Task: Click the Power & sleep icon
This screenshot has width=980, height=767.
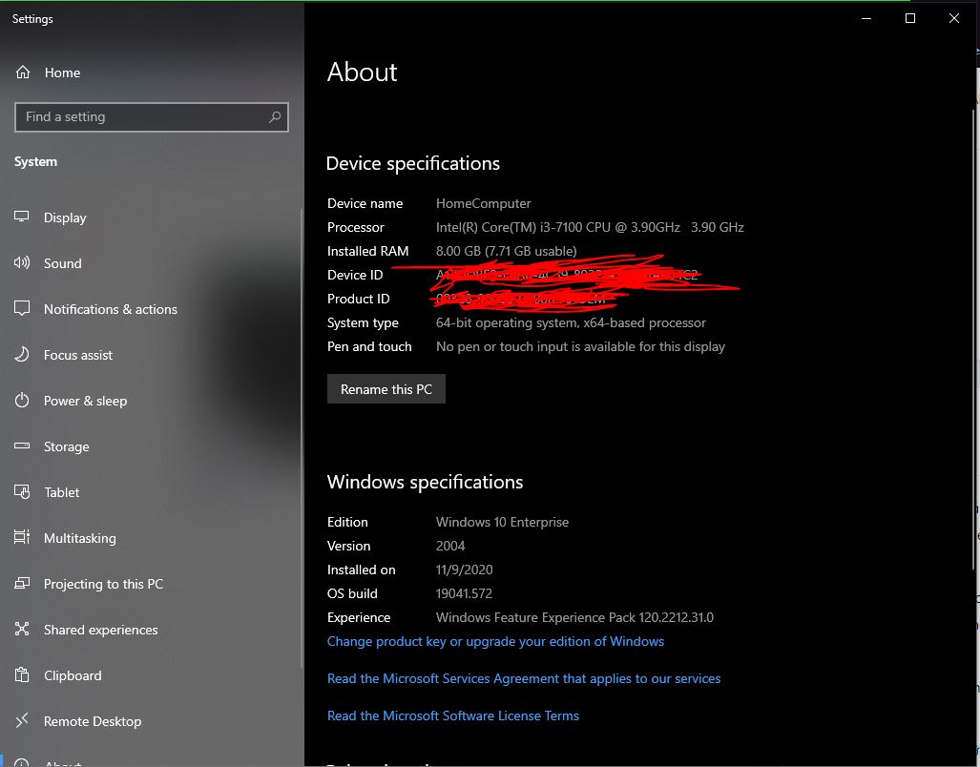Action: (x=22, y=401)
